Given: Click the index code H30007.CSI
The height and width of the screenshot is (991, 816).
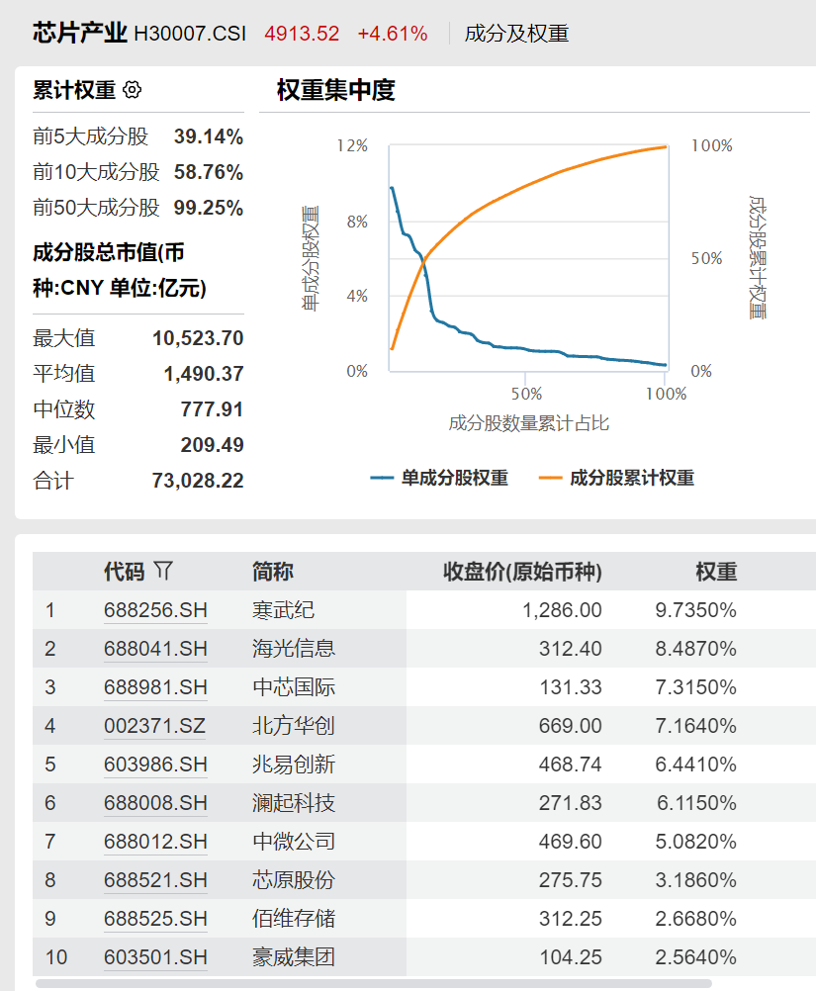Looking at the screenshot, I should coord(190,33).
